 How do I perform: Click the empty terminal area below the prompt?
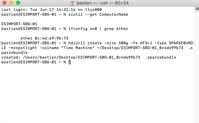click(x=97, y=94)
